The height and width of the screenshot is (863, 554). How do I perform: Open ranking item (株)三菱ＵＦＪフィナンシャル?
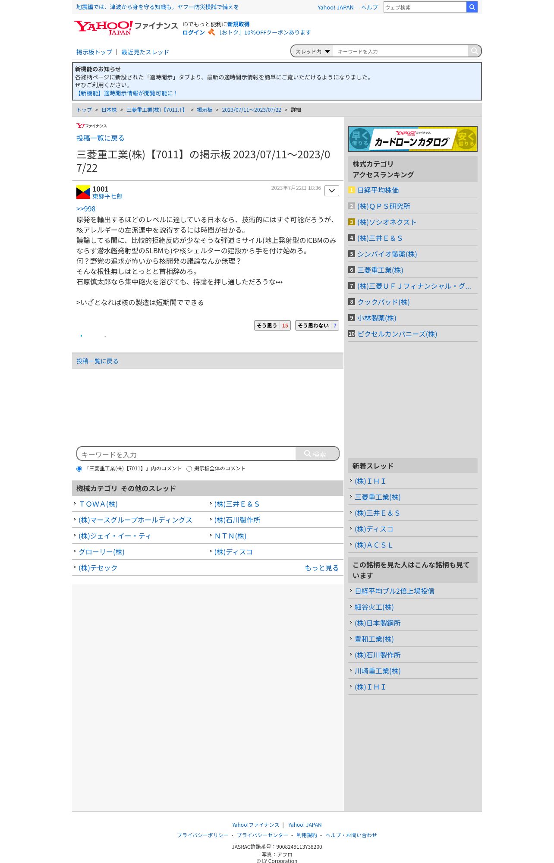click(x=414, y=286)
